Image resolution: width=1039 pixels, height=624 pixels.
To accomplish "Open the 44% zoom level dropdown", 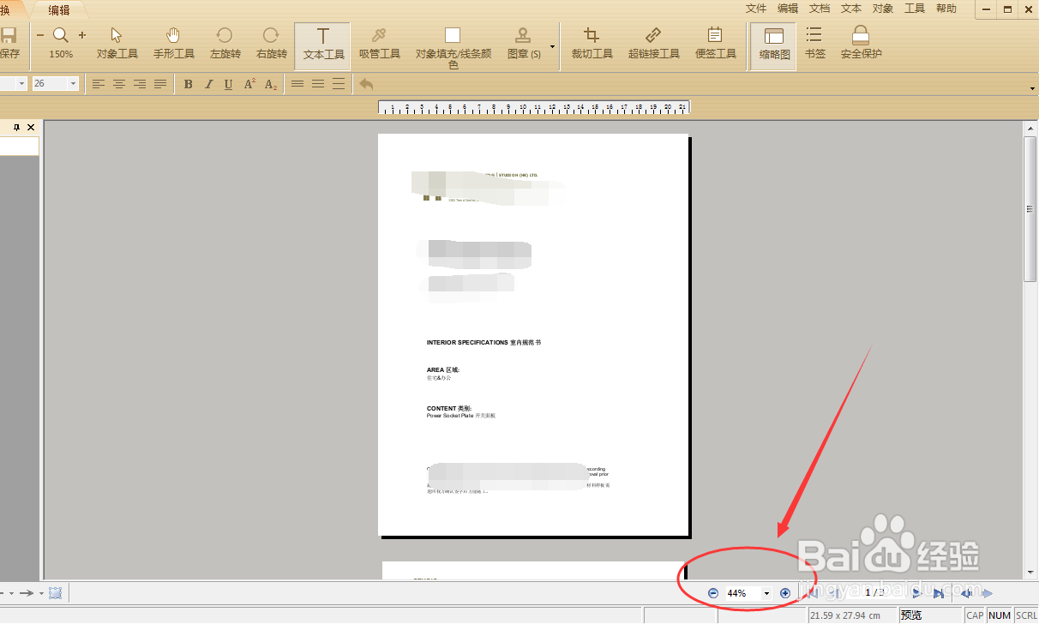I will point(766,593).
